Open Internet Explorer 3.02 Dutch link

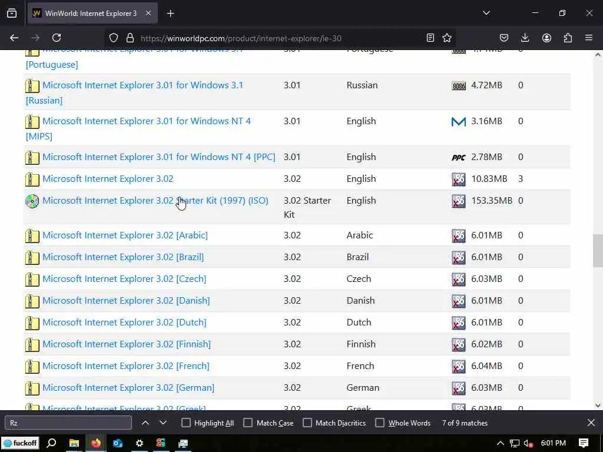(124, 322)
